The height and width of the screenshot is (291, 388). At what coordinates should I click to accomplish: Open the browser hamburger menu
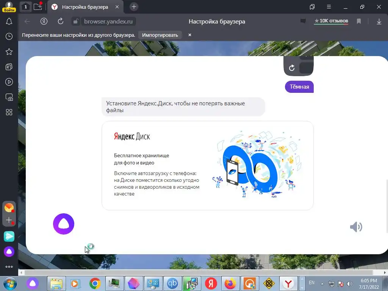coord(329,7)
